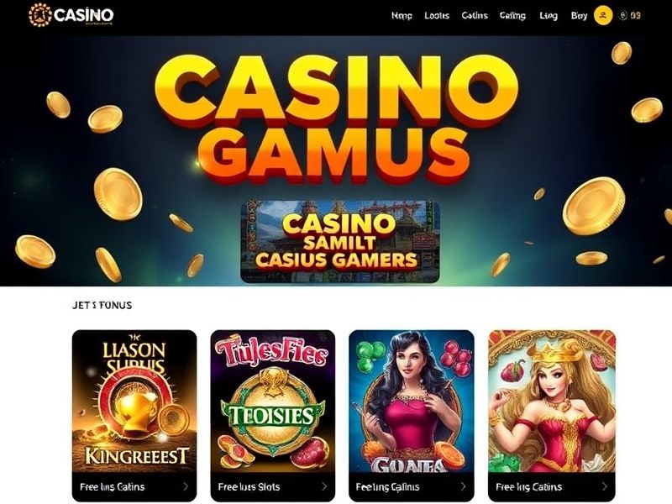Click the large Casino Gamus hero title

pos(337,118)
